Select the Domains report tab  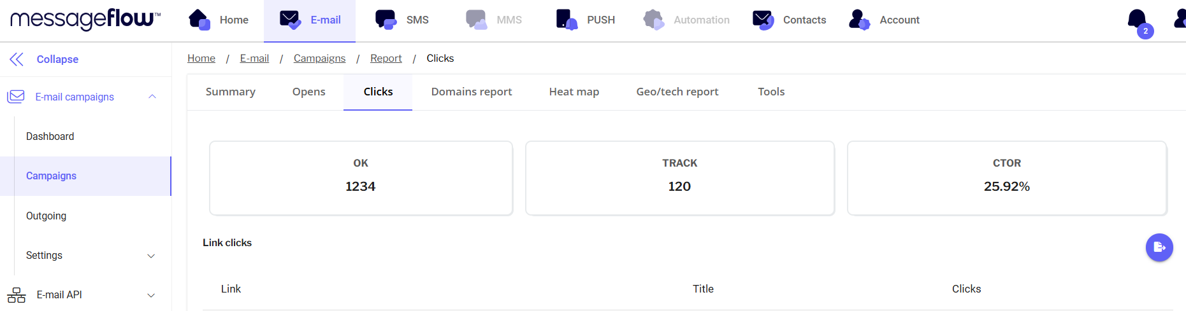[471, 92]
